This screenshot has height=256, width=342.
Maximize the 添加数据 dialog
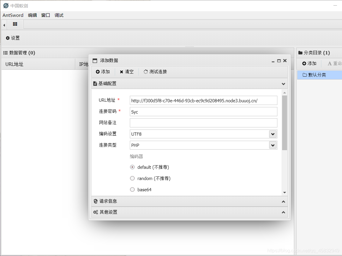pyautogui.click(x=279, y=61)
